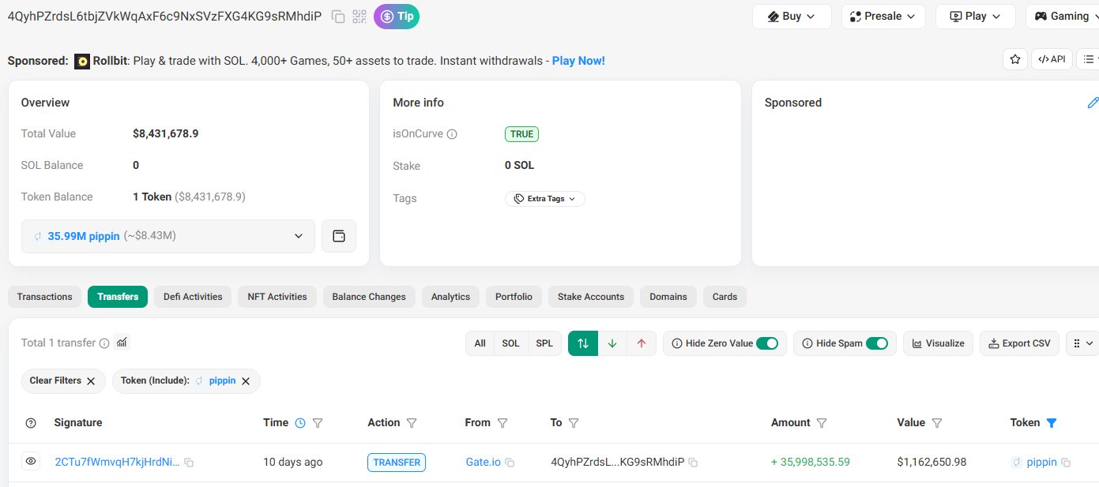The image size is (1099, 487).
Task: Open the Extra Tags dropdown
Action: 545,199
